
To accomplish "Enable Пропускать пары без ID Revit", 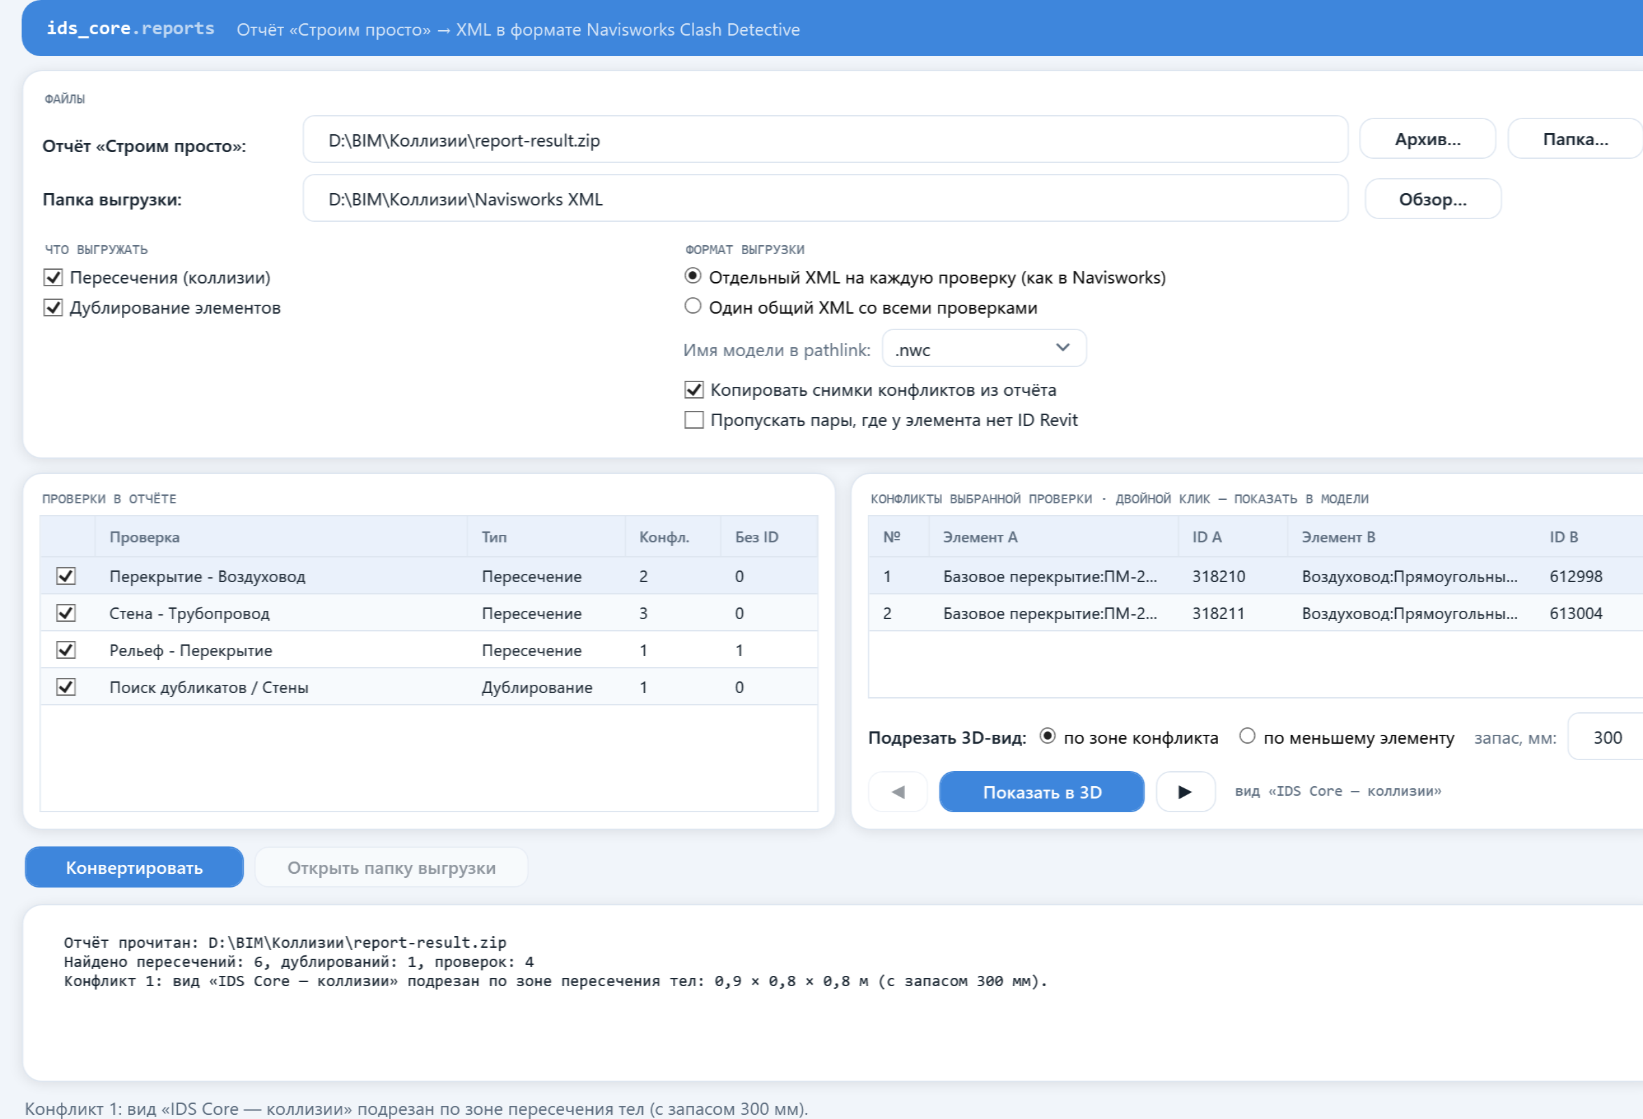I will click(693, 420).
